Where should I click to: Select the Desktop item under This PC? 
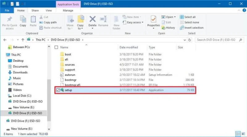18,61
